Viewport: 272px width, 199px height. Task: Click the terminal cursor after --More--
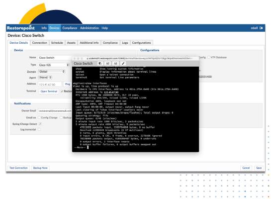tap(88, 147)
